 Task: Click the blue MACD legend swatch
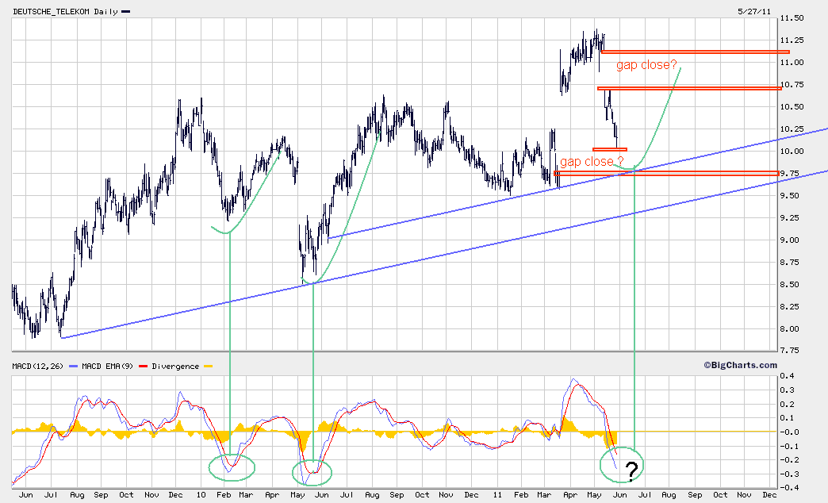click(x=73, y=367)
